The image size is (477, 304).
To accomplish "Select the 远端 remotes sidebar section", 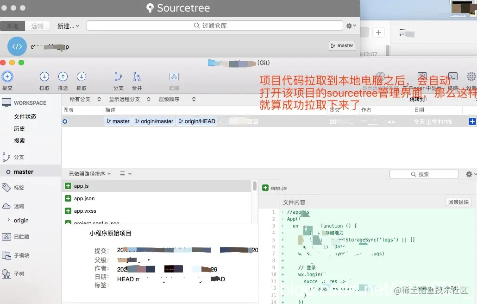I will point(19,206).
